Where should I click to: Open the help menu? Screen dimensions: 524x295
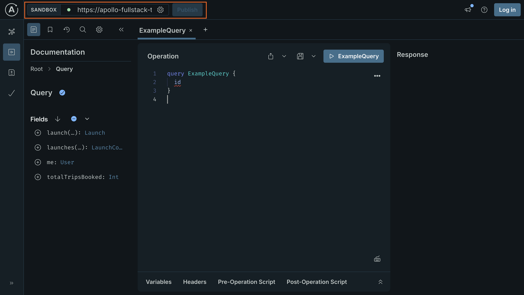tap(484, 10)
